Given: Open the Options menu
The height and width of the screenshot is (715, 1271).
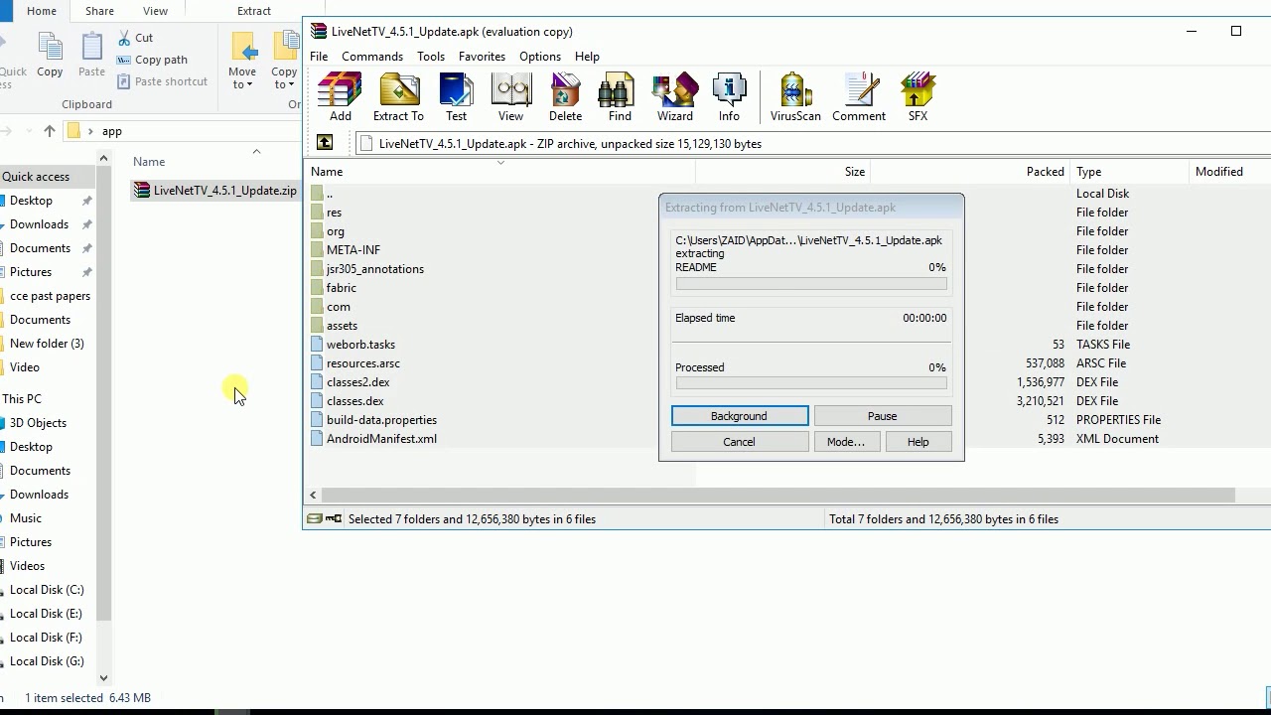Looking at the screenshot, I should click(x=539, y=57).
